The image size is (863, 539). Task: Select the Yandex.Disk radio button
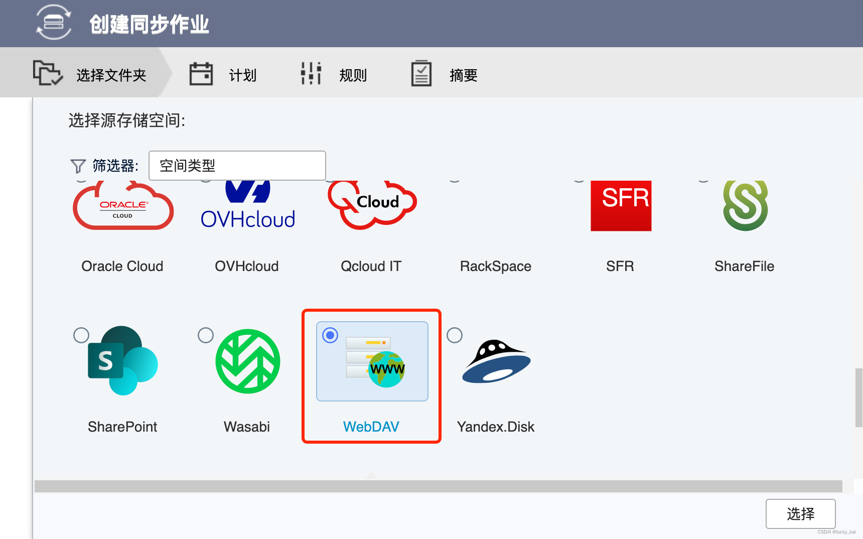tap(455, 335)
